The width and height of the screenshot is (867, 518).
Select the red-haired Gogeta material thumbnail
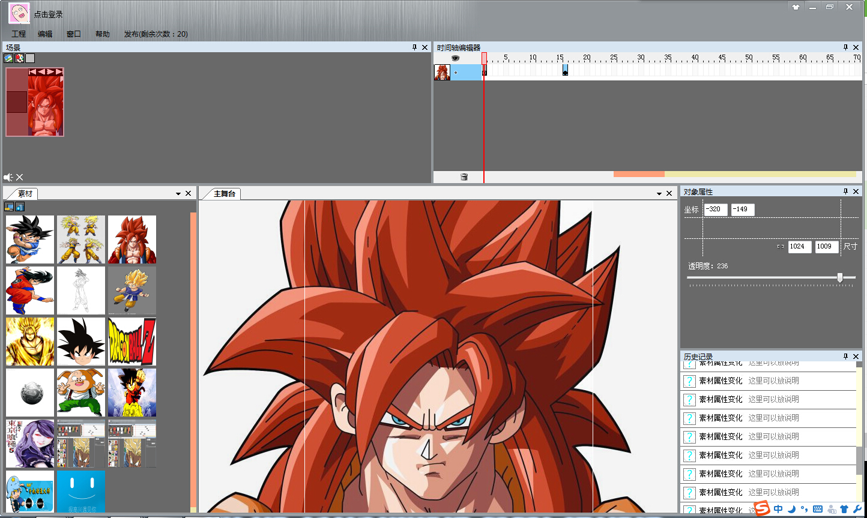click(x=132, y=239)
